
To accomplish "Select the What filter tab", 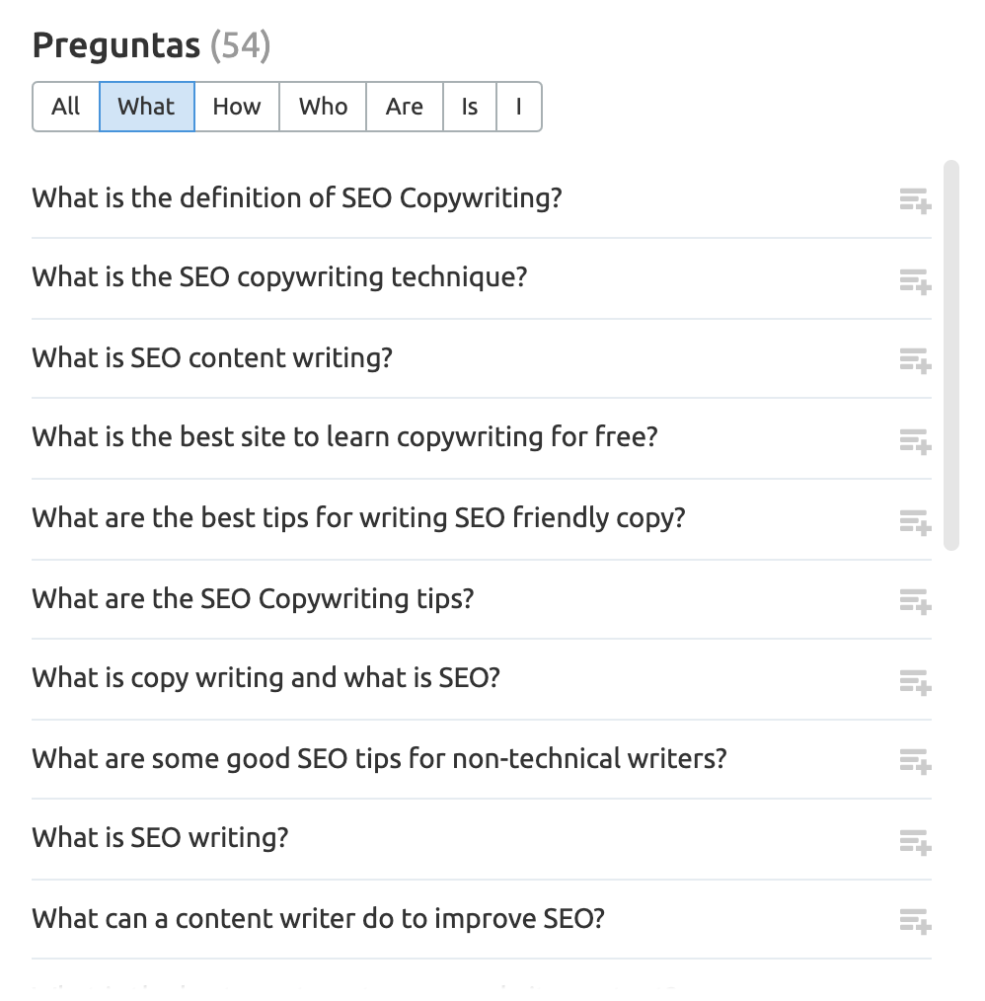I will point(146,107).
